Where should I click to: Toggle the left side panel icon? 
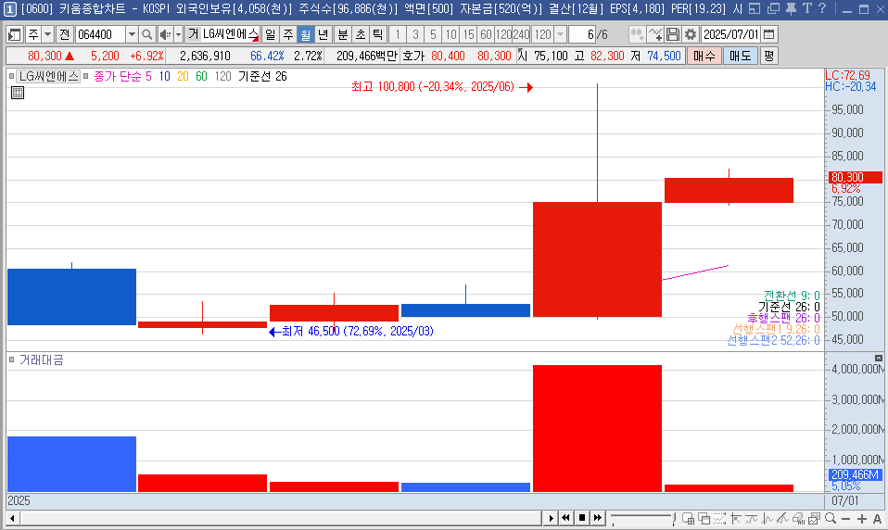click(14, 34)
